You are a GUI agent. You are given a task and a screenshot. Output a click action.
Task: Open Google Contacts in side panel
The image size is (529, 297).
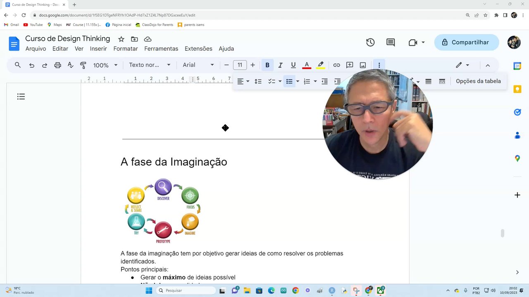[517, 135]
